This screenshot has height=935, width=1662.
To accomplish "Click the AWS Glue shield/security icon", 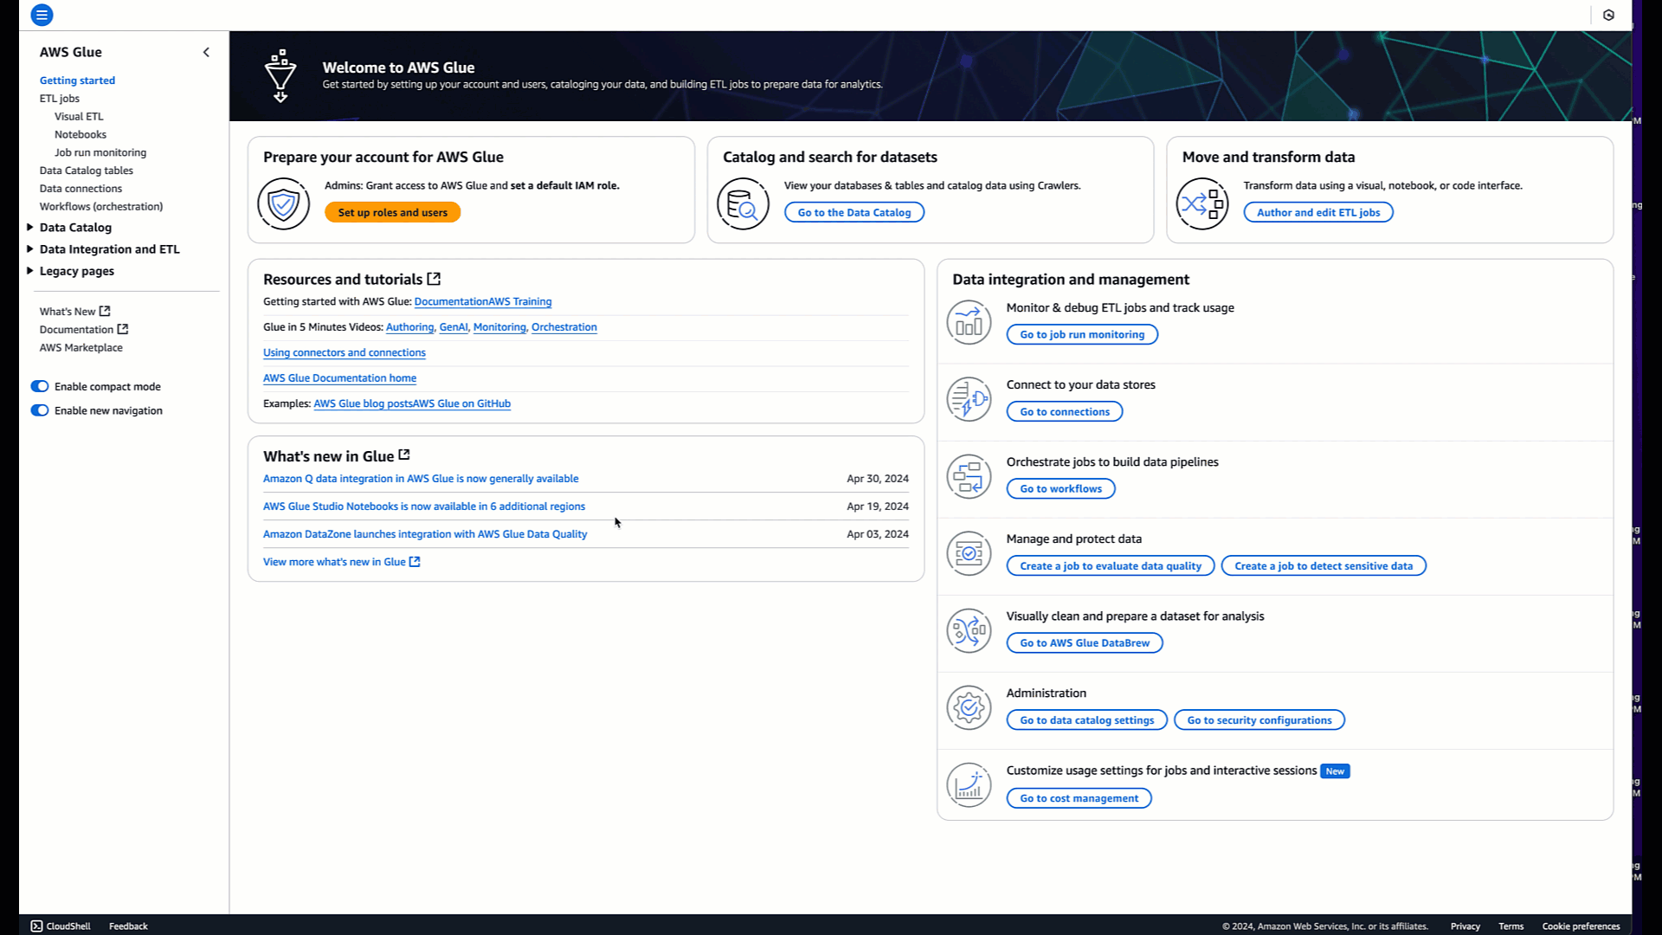I will (x=284, y=202).
